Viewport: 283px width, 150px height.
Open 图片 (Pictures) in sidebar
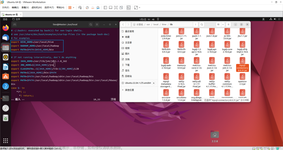coord(139,54)
